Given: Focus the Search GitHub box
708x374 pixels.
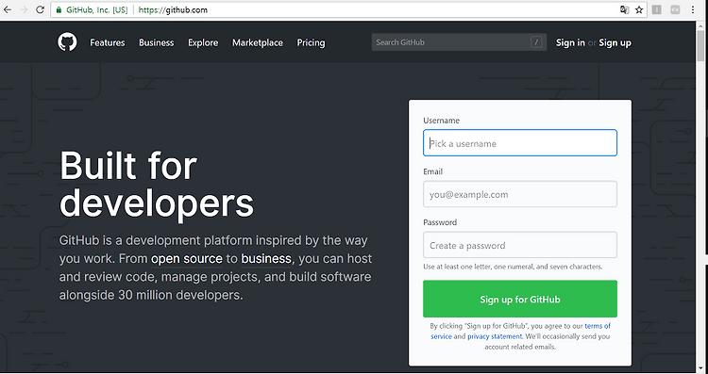Looking at the screenshot, I should 459,42.
